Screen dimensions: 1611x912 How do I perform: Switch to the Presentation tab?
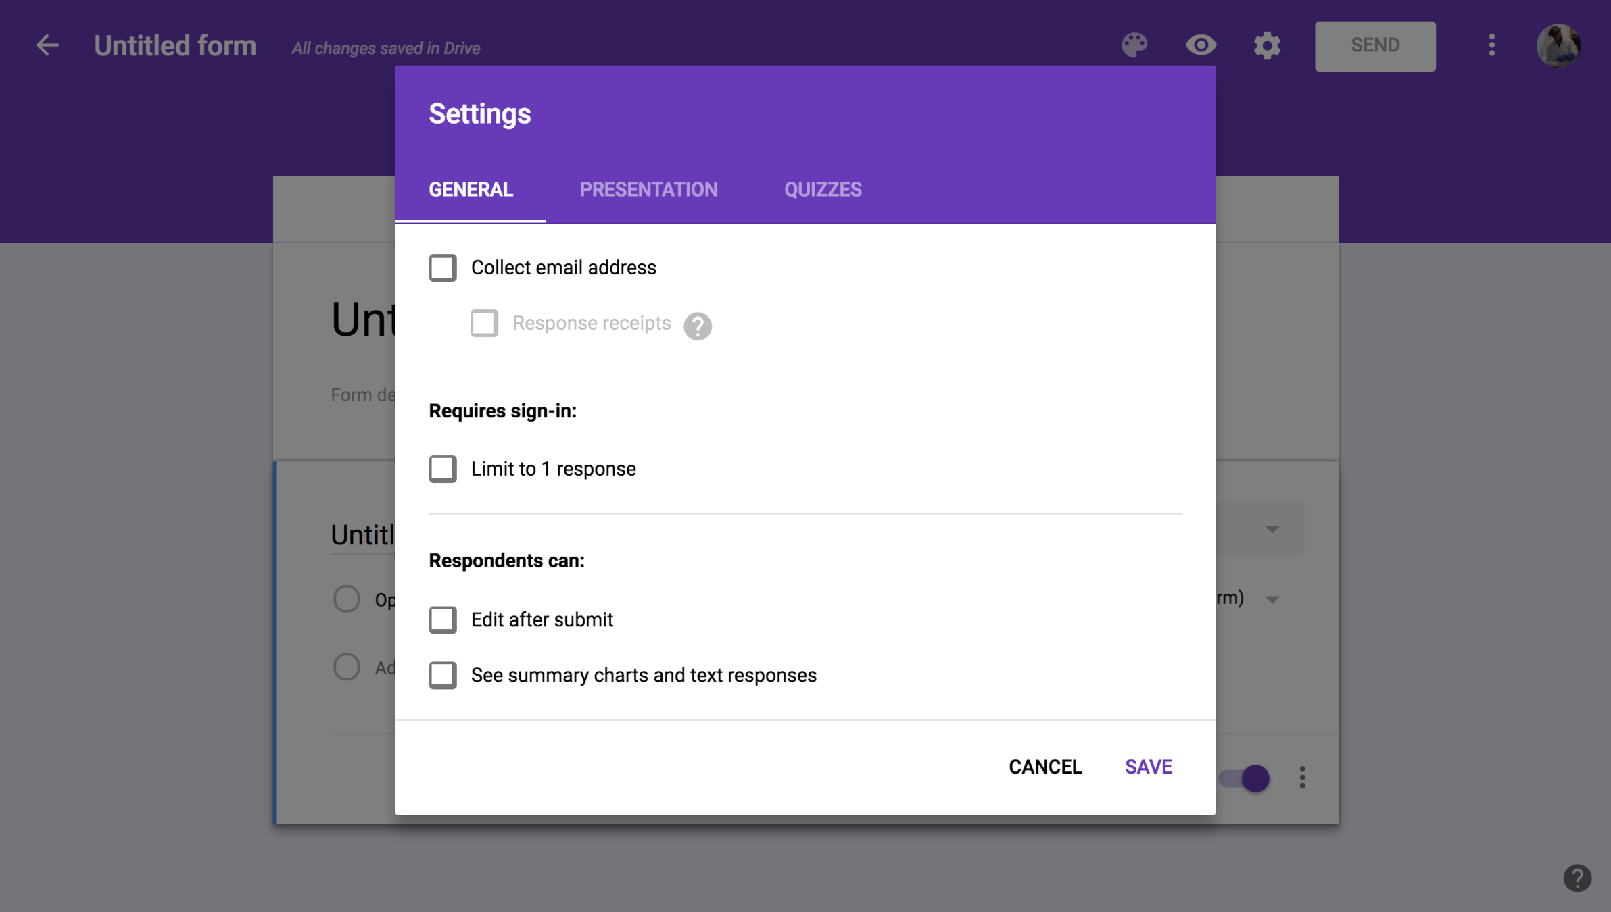point(648,190)
